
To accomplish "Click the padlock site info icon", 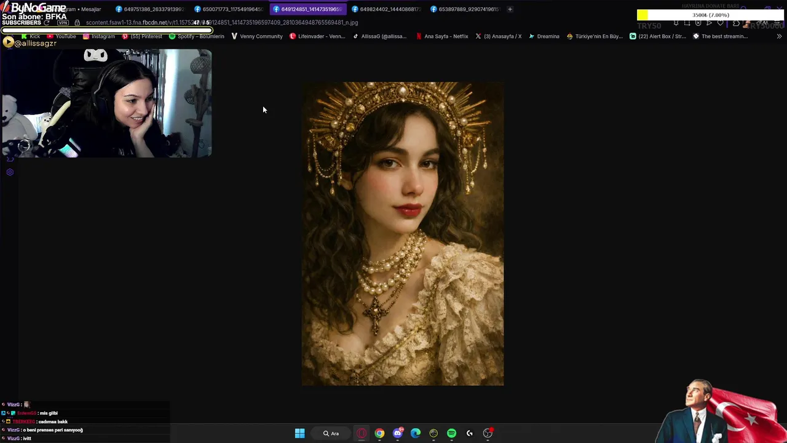I will [77, 23].
